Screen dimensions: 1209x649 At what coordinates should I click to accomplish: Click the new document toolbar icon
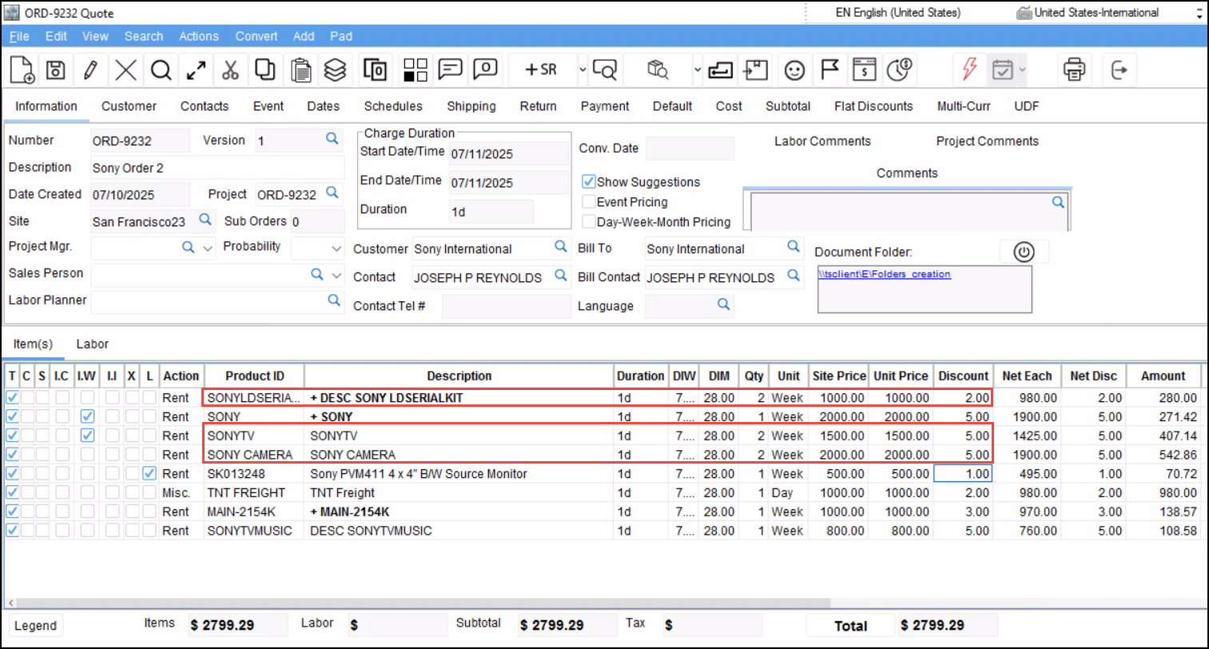(22, 70)
